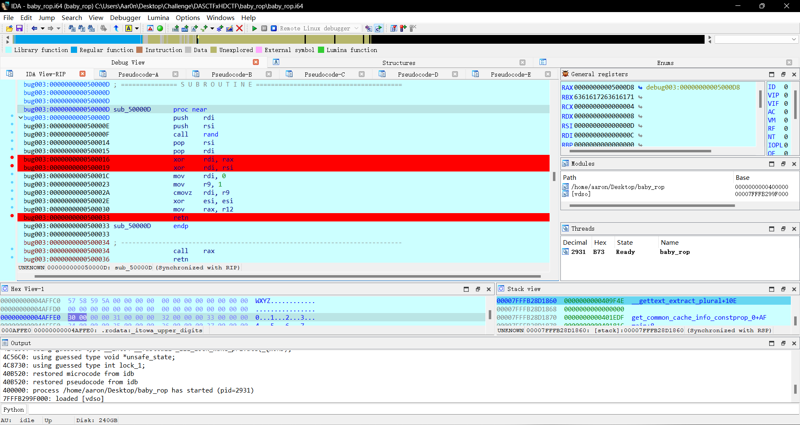
Task: Toggle breakpoint at address 500019
Action: pos(12,166)
